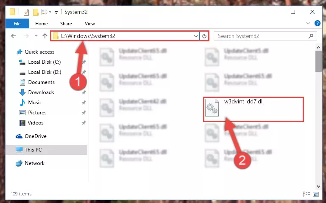The height and width of the screenshot is (203, 326).
Task: Expand the address bar history dropdown
Action: (x=195, y=36)
